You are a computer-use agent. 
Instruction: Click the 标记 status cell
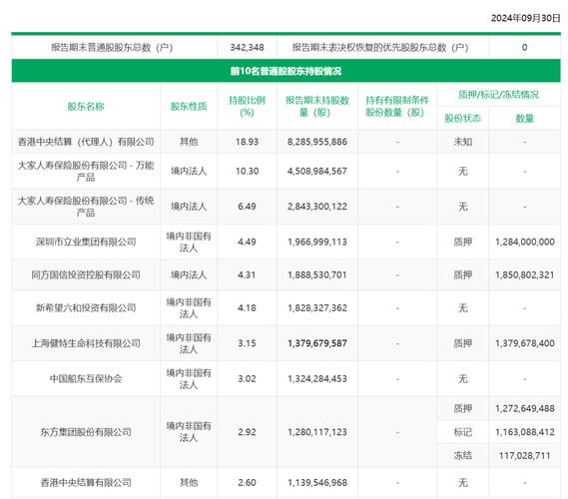[x=462, y=432]
